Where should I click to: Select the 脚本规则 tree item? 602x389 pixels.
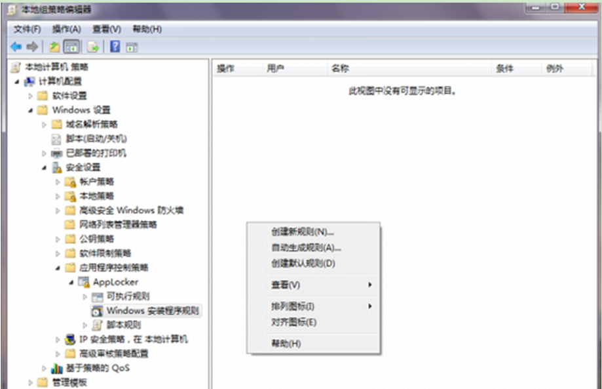tap(124, 325)
